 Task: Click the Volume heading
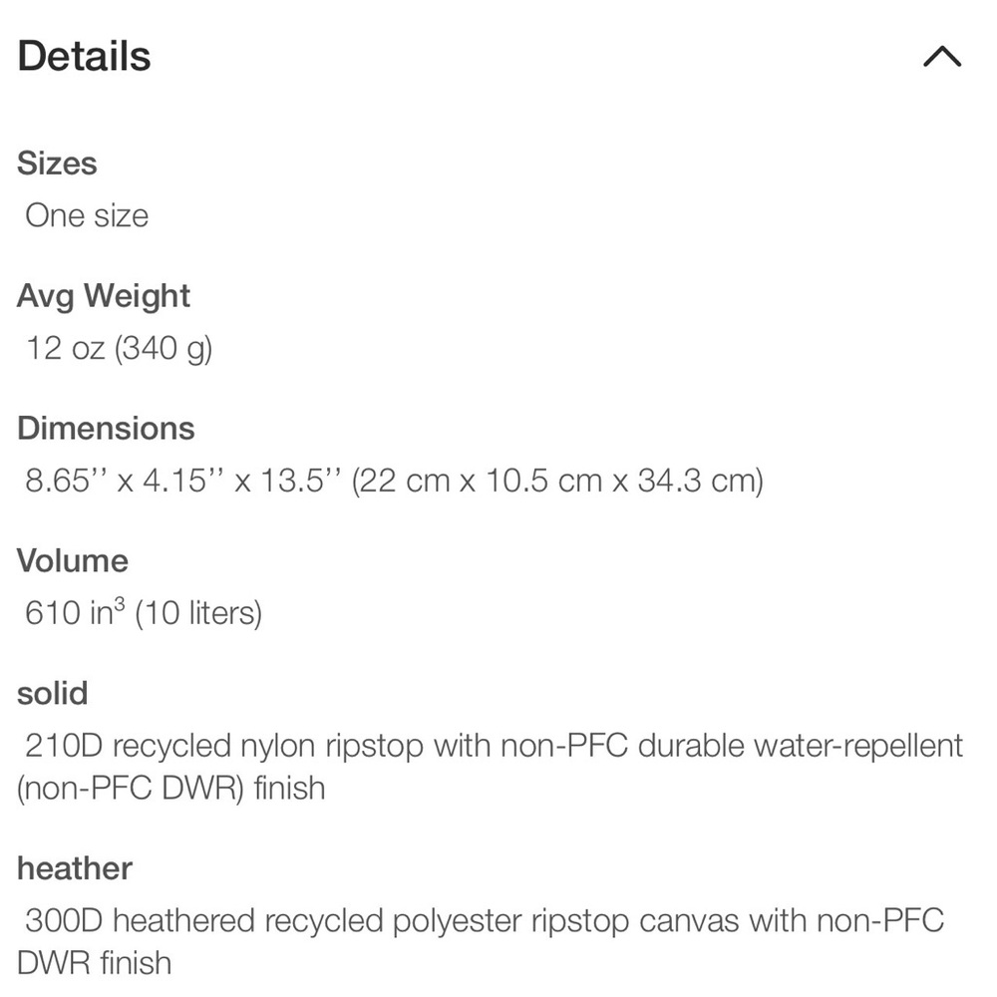[73, 560]
